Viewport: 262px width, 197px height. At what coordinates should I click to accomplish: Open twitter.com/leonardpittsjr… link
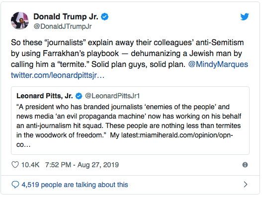(58, 75)
